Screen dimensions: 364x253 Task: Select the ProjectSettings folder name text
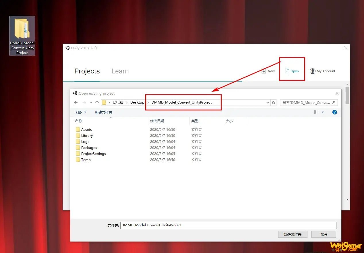tap(94, 154)
